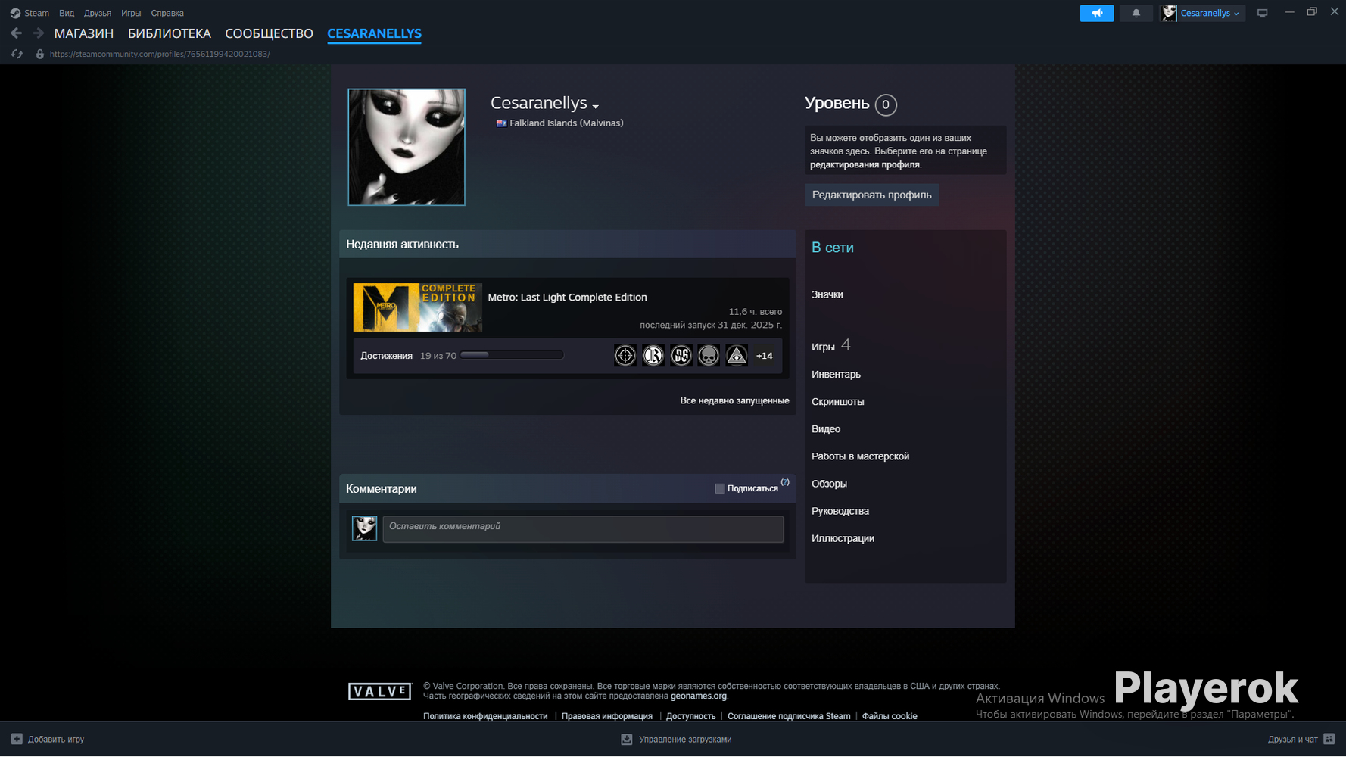Open the Инвентарь link
Screen dimensions: 1346x757
(836, 374)
